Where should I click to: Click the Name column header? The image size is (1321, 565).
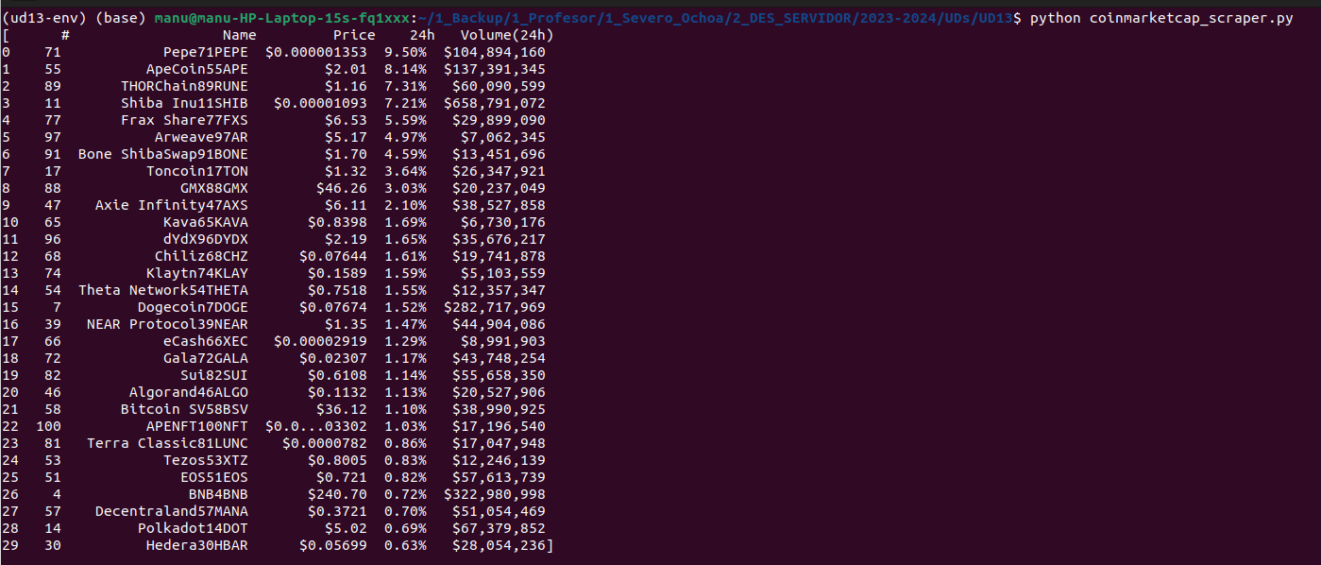[239, 35]
